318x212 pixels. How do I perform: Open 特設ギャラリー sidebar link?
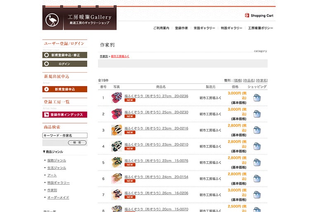point(58,183)
